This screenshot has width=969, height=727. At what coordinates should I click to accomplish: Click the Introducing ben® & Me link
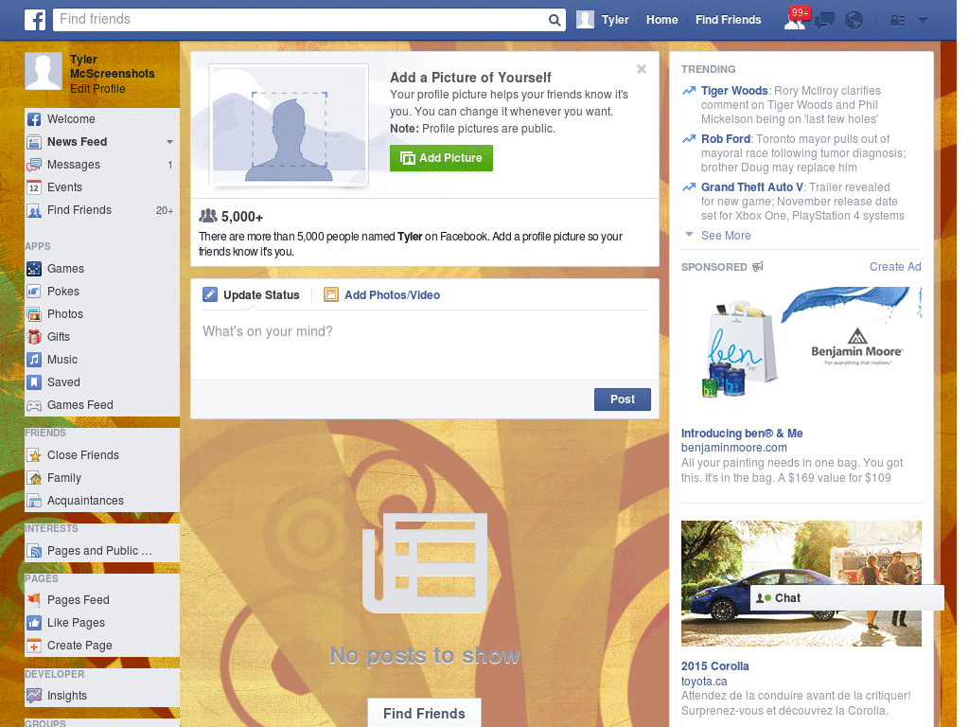click(x=742, y=434)
